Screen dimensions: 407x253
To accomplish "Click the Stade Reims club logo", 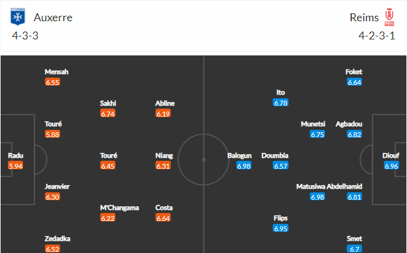I will coord(389,17).
